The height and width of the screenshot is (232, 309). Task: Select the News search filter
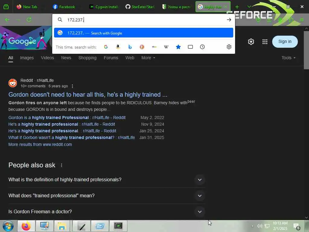(66, 58)
